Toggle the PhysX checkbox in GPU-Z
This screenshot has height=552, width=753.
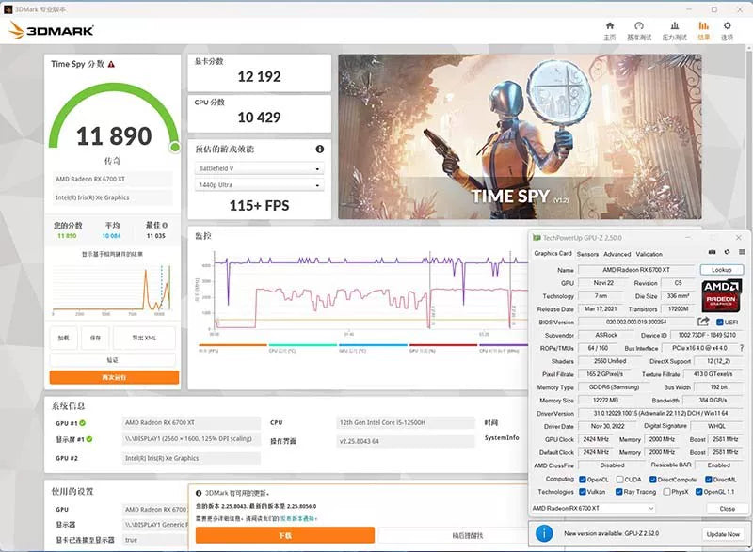point(666,492)
